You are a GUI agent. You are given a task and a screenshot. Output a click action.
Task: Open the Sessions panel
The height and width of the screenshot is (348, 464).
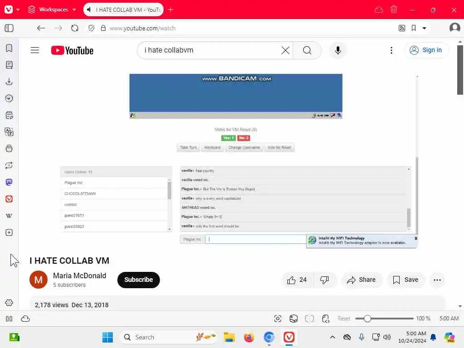[x=9, y=165]
